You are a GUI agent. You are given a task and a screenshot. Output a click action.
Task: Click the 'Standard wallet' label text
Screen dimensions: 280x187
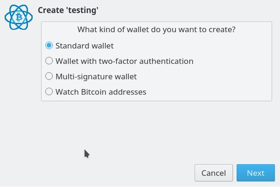[84, 46]
